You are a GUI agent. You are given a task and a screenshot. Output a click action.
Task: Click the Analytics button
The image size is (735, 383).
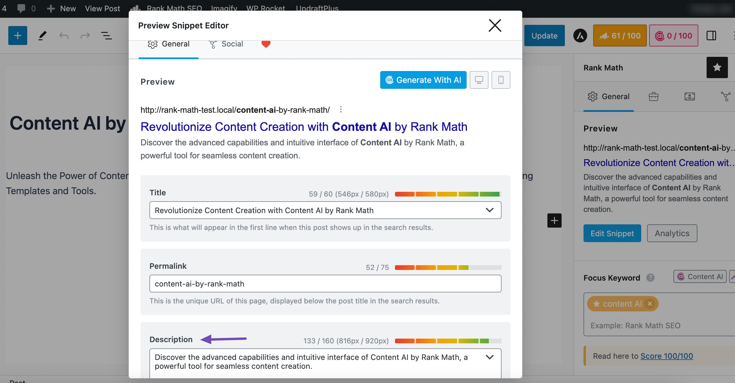click(672, 233)
